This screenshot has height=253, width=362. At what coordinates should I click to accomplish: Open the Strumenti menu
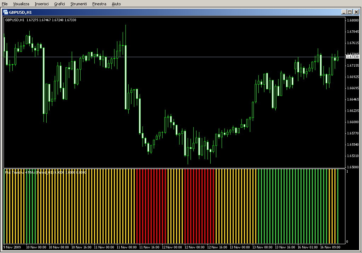78,4
